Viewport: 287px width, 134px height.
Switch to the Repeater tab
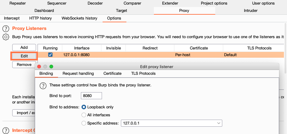click(18, 3)
